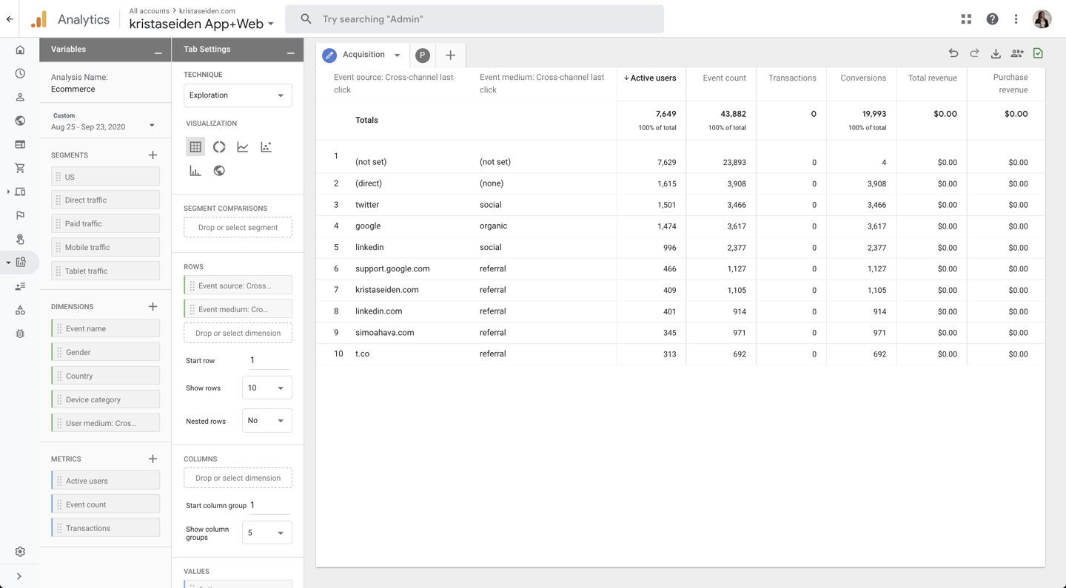Add a new segment with the plus
This screenshot has height=588, width=1066.
pos(152,155)
